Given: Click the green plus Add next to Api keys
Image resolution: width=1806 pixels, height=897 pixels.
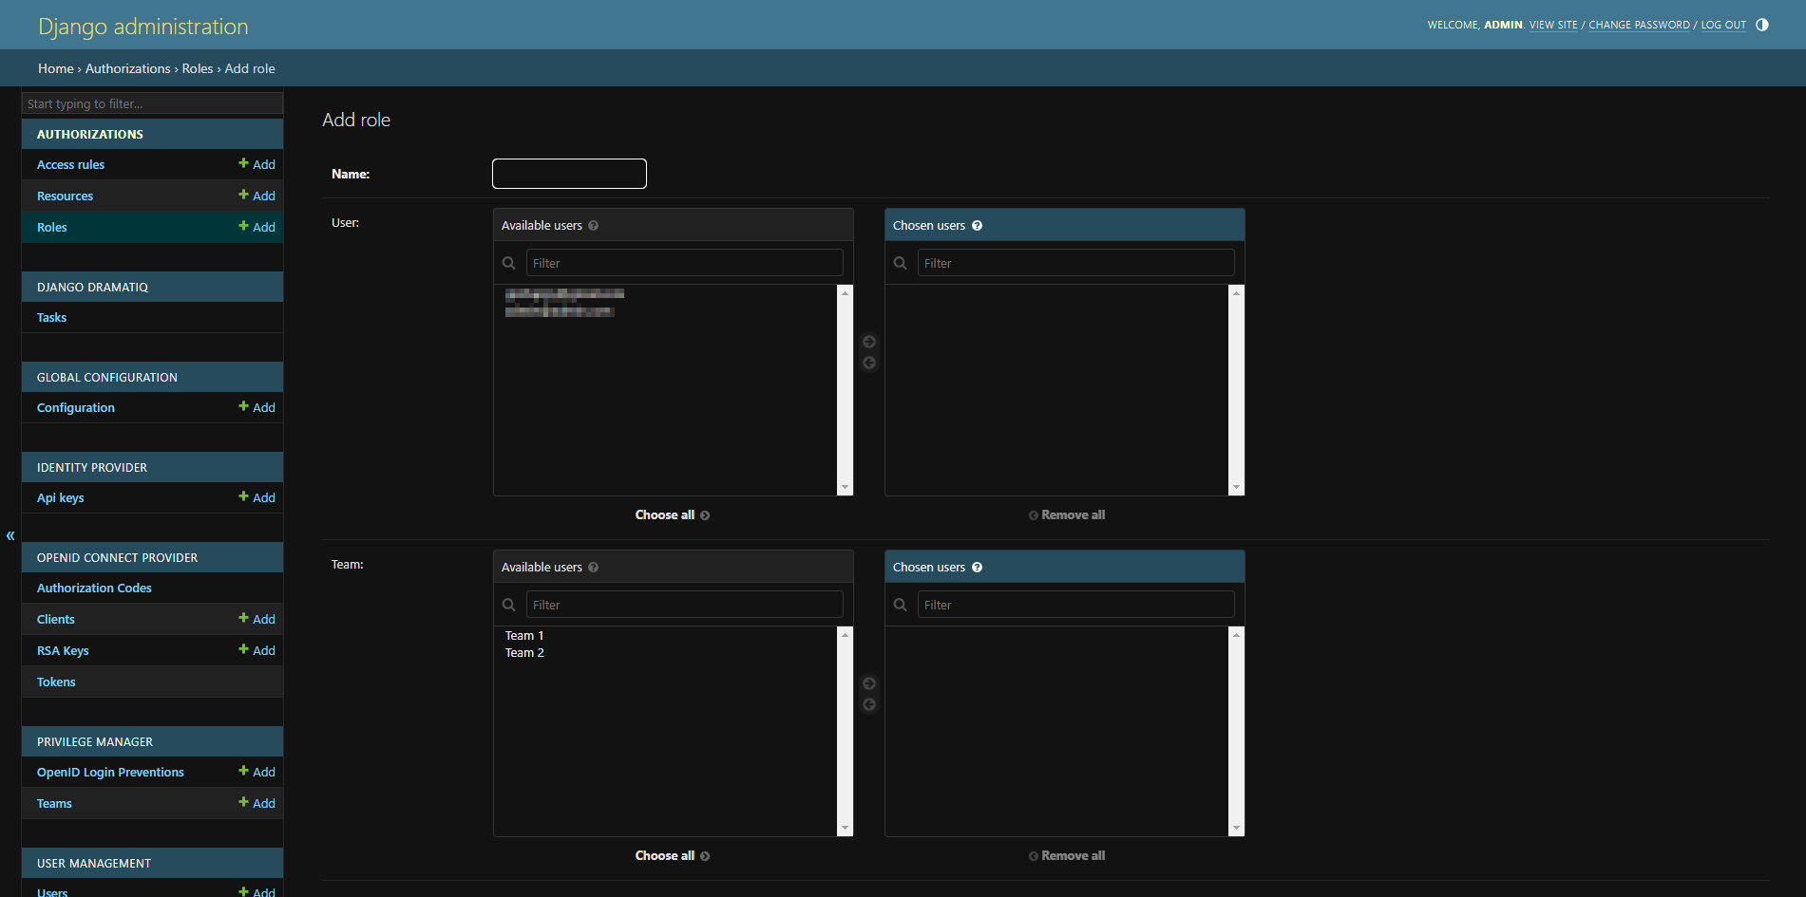Looking at the screenshot, I should 257,497.
